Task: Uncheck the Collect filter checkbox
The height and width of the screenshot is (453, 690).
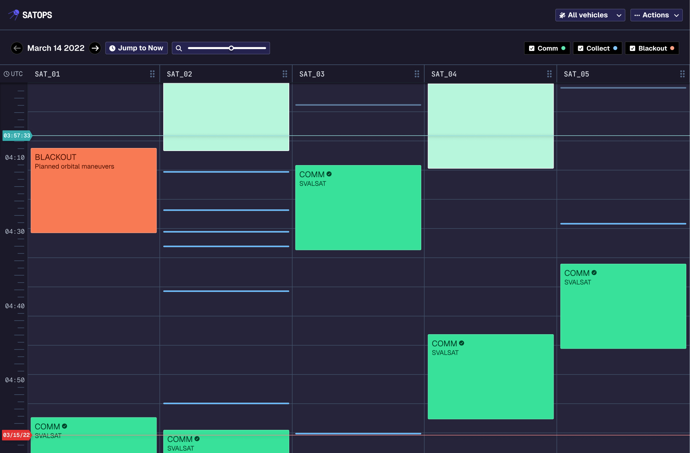Action: [580, 48]
